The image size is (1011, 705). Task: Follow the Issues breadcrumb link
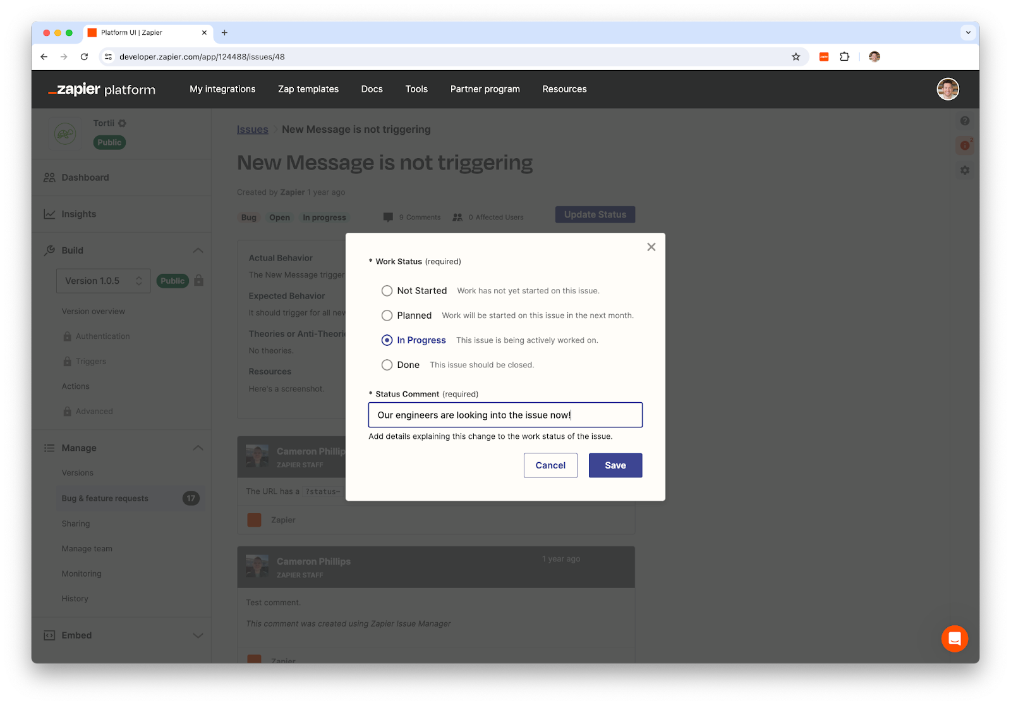(252, 129)
